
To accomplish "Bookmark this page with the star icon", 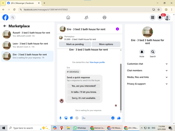I will click(x=159, y=9).
